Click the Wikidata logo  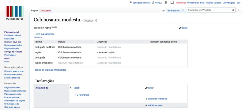14,13
